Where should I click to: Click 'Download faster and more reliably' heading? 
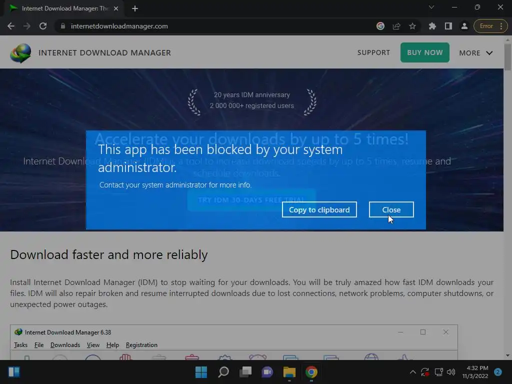coord(108,254)
